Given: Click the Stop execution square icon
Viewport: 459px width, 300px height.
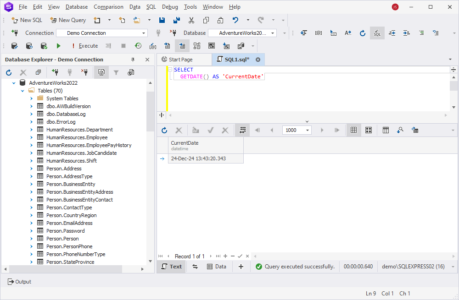Looking at the screenshot, I should 123,46.
